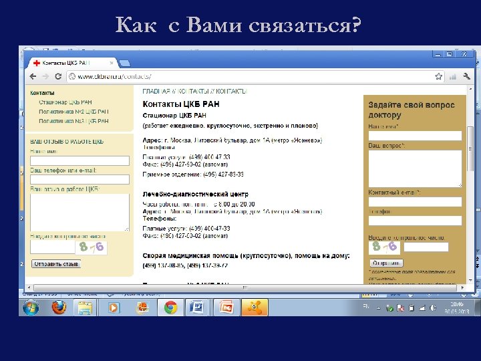This screenshot has height=361, width=481.
Task: Click the review text area on left
Action: click(79, 213)
